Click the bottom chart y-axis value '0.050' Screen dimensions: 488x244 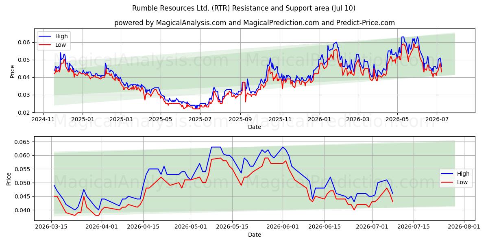click(x=23, y=183)
